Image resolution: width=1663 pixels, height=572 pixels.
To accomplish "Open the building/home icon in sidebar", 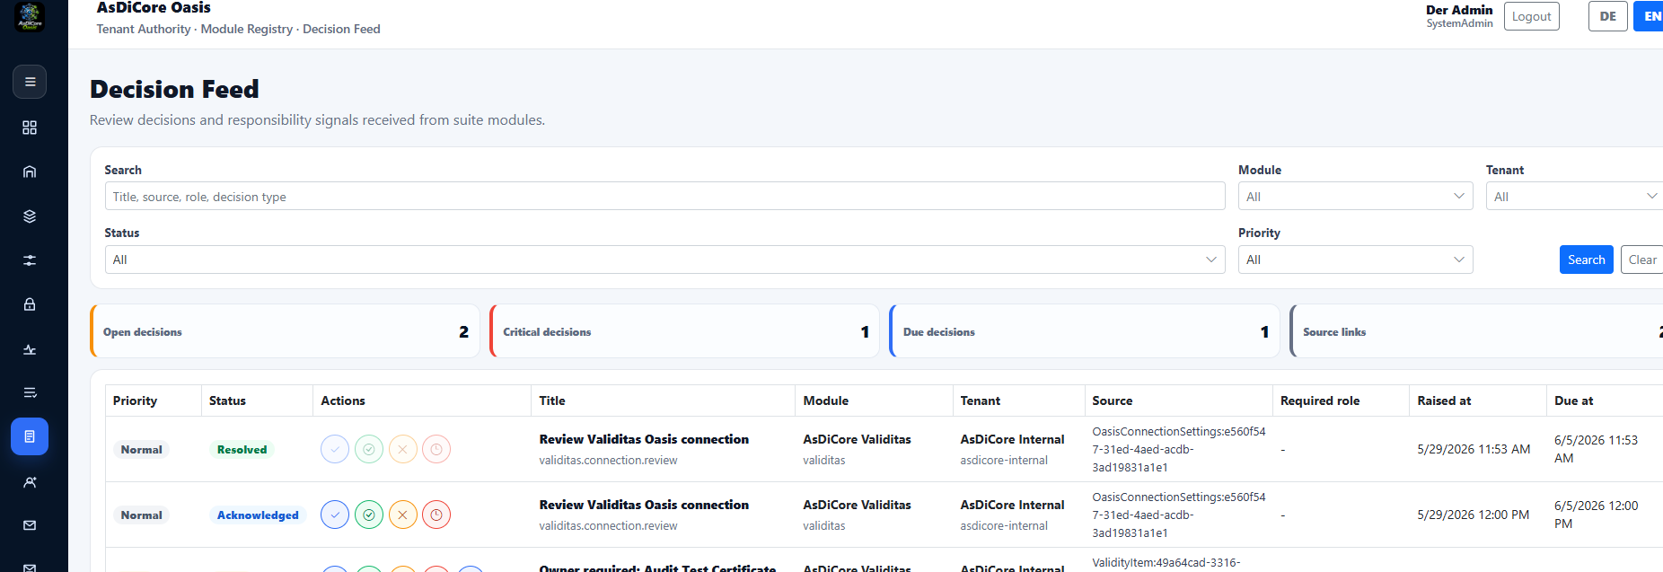I will pyautogui.click(x=30, y=172).
